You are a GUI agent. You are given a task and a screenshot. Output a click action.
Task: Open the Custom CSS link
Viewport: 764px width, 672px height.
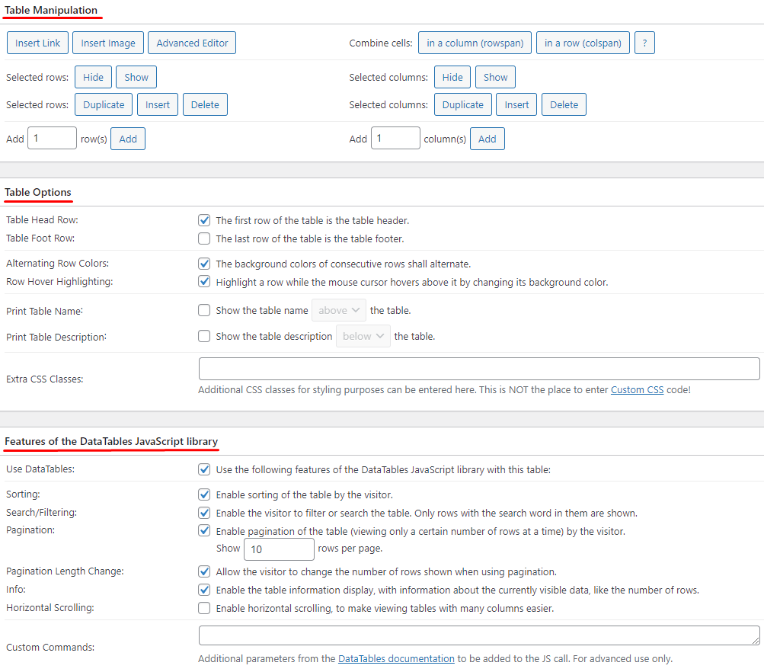coord(637,389)
